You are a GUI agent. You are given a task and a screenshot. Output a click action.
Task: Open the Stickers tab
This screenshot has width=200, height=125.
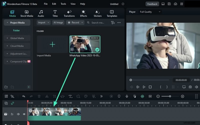coord(97,14)
